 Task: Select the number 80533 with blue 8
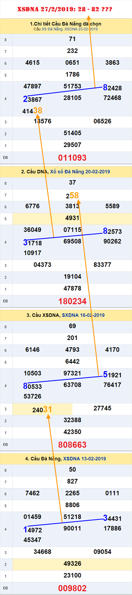(32, 386)
